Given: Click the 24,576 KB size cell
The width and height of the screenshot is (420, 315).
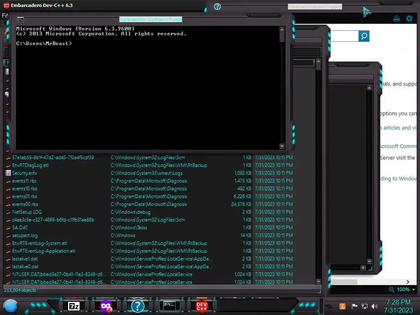Looking at the screenshot, I should point(241,204).
